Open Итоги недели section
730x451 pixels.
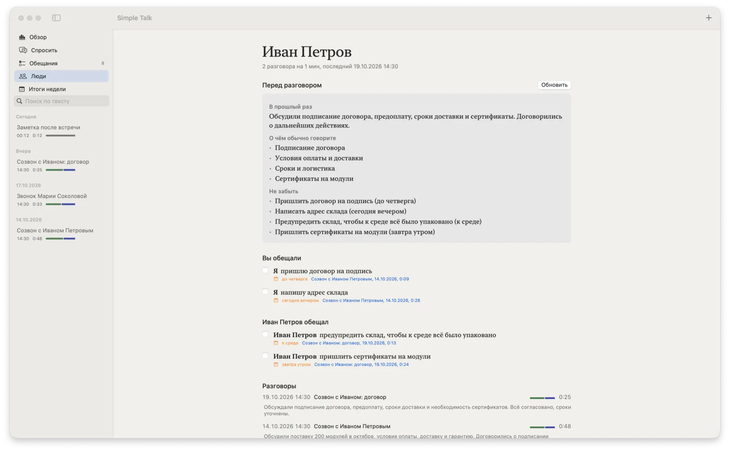pyautogui.click(x=62, y=89)
